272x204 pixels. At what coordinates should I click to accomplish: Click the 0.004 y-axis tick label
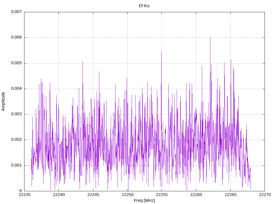(x=16, y=89)
